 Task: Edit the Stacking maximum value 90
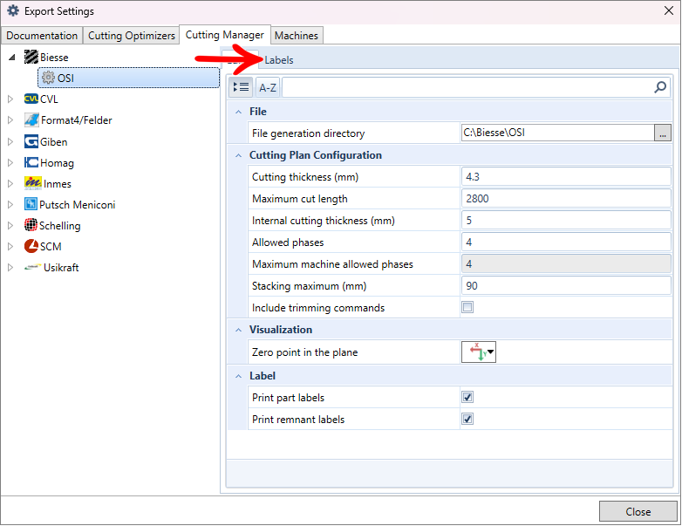(x=566, y=285)
